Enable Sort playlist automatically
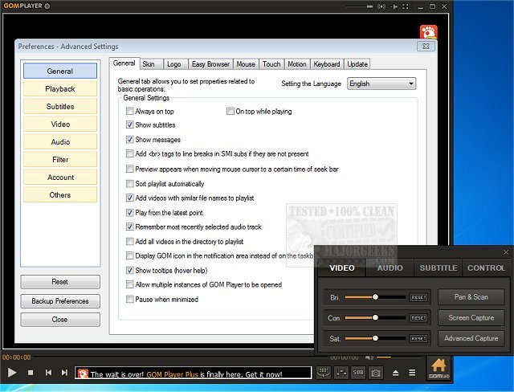The height and width of the screenshot is (392, 514). point(130,183)
